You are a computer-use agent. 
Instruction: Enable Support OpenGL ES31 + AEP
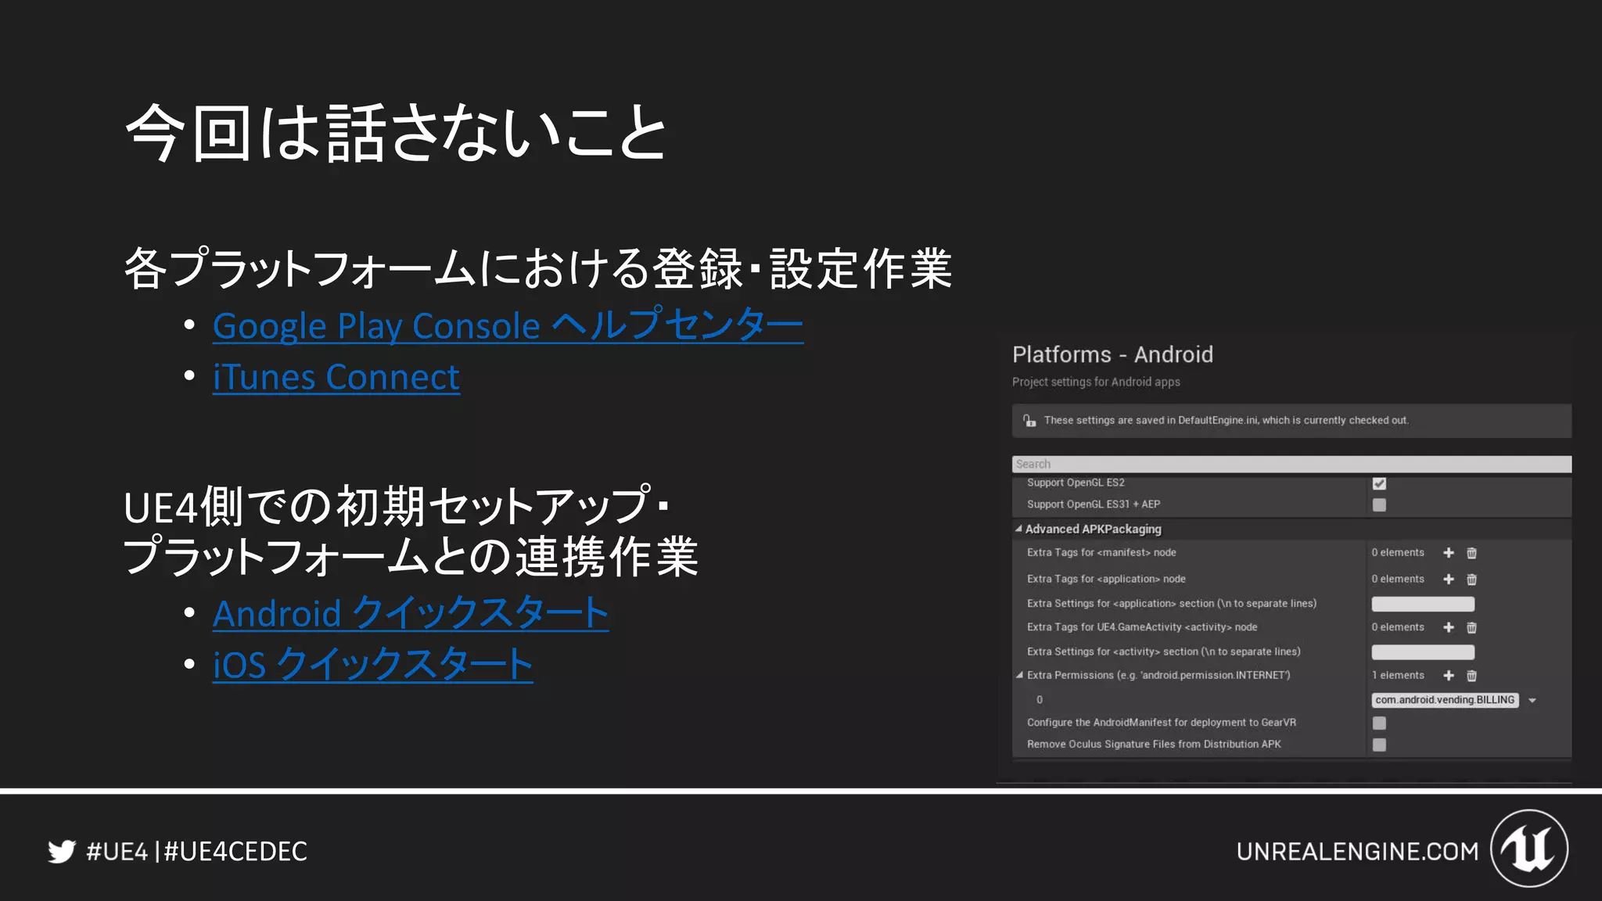click(x=1379, y=505)
